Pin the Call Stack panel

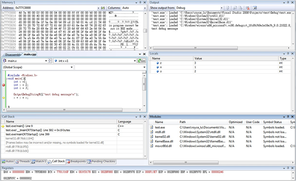coord(140,117)
